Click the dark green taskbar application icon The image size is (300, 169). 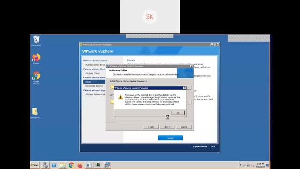(x=98, y=165)
